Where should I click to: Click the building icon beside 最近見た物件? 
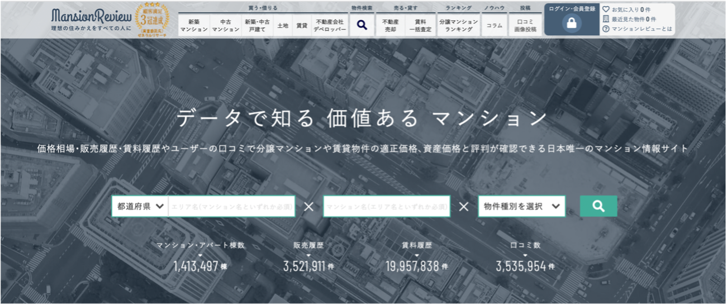click(606, 19)
